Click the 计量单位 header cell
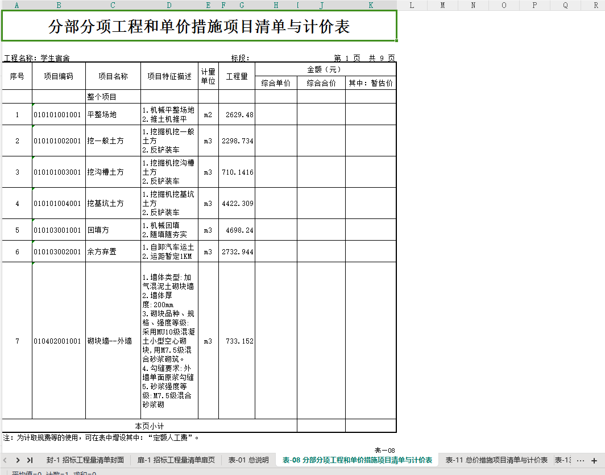 [208, 76]
